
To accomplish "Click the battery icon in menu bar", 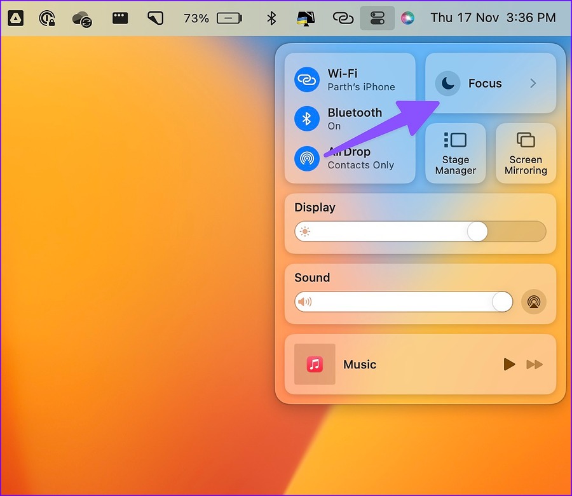I will pos(229,18).
